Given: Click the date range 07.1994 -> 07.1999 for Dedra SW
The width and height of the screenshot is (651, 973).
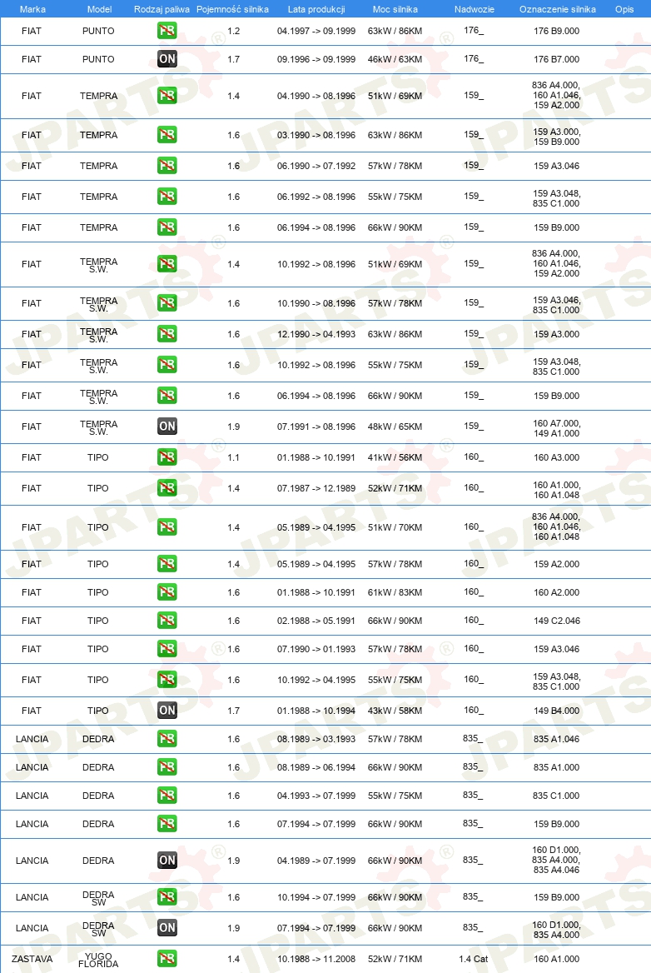Looking at the screenshot, I should [x=316, y=928].
